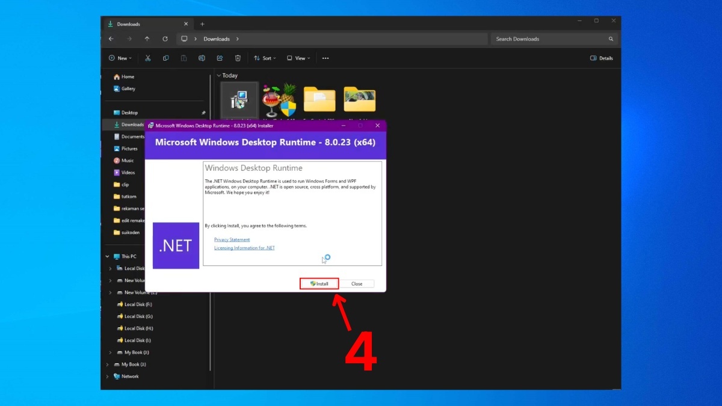Click the Share icon in Explorer toolbar
Image resolution: width=722 pixels, height=406 pixels.
[220, 58]
